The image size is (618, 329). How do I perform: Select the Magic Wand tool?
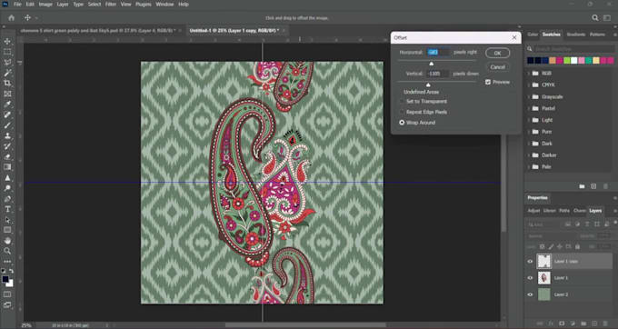click(7, 73)
